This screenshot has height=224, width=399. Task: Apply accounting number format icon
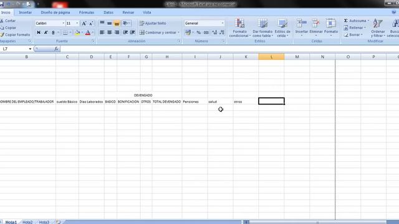coord(188,32)
